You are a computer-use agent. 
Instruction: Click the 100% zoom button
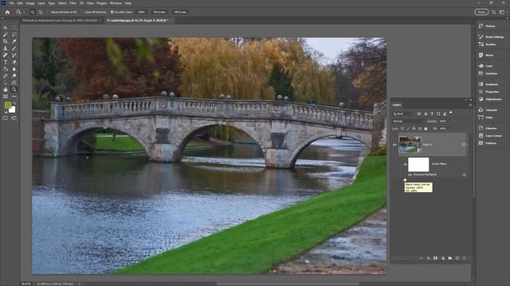pos(142,12)
